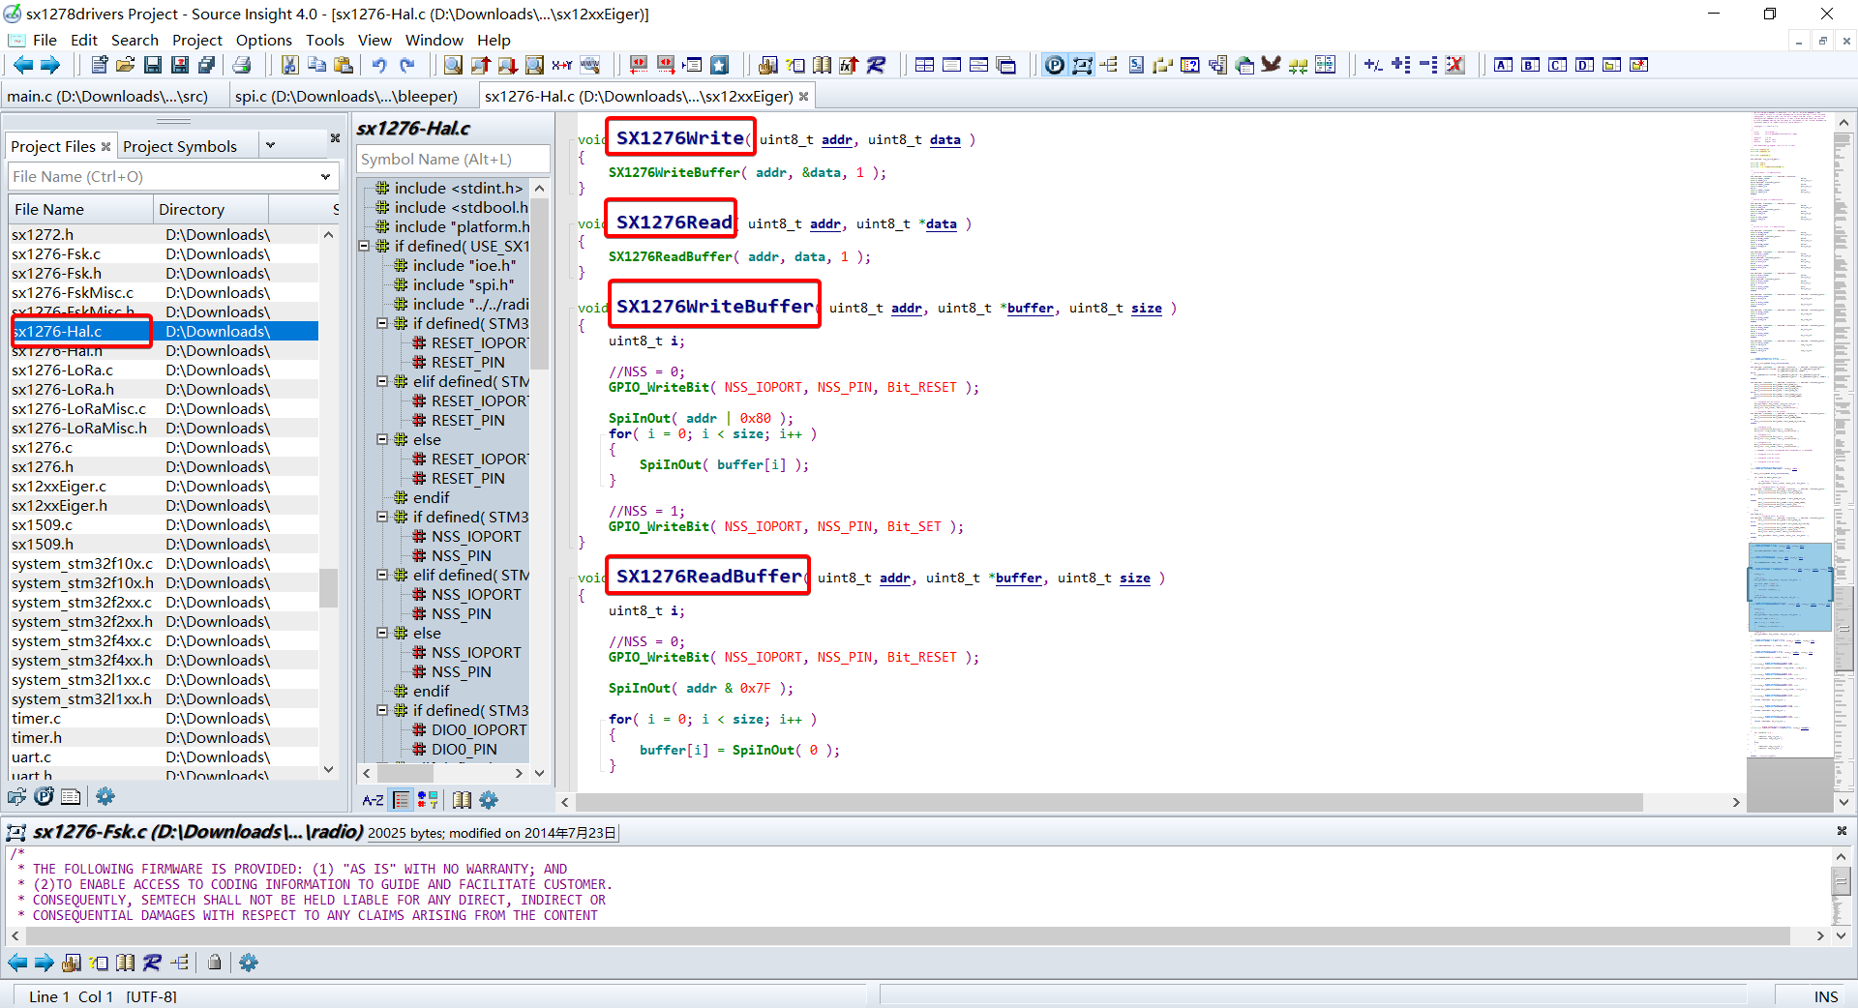1858x1008 pixels.
Task: Collapse the 'if defined( USE_SX1' tree node
Action: pos(365,247)
